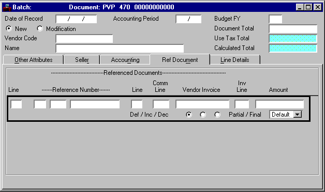Maximize the document window
Screen dimensions: 325x192
point(308,7)
